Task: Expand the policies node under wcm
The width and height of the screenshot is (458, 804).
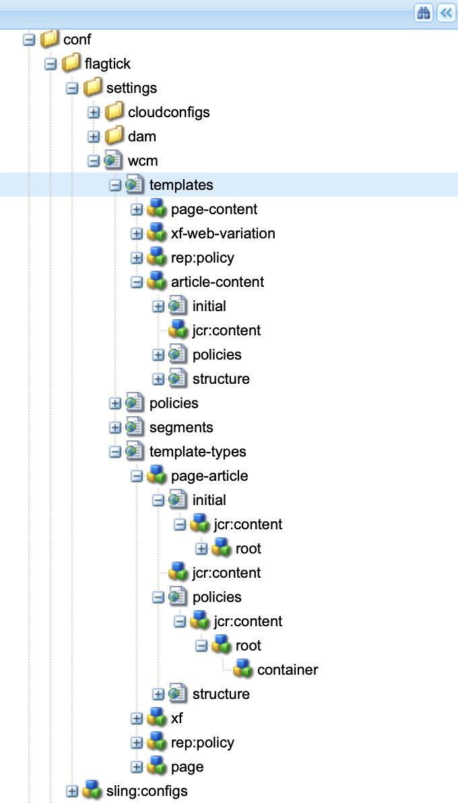Action: pyautogui.click(x=116, y=403)
